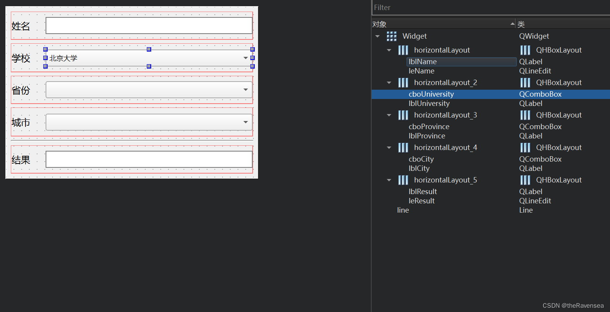Select cboProvince in the object tree
610x312 pixels.
[429, 127]
